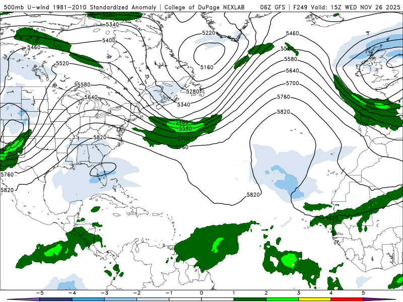The image size is (403, 302).
Task: Click the purple arrow at colorbar's positive end
Action: [380, 299]
